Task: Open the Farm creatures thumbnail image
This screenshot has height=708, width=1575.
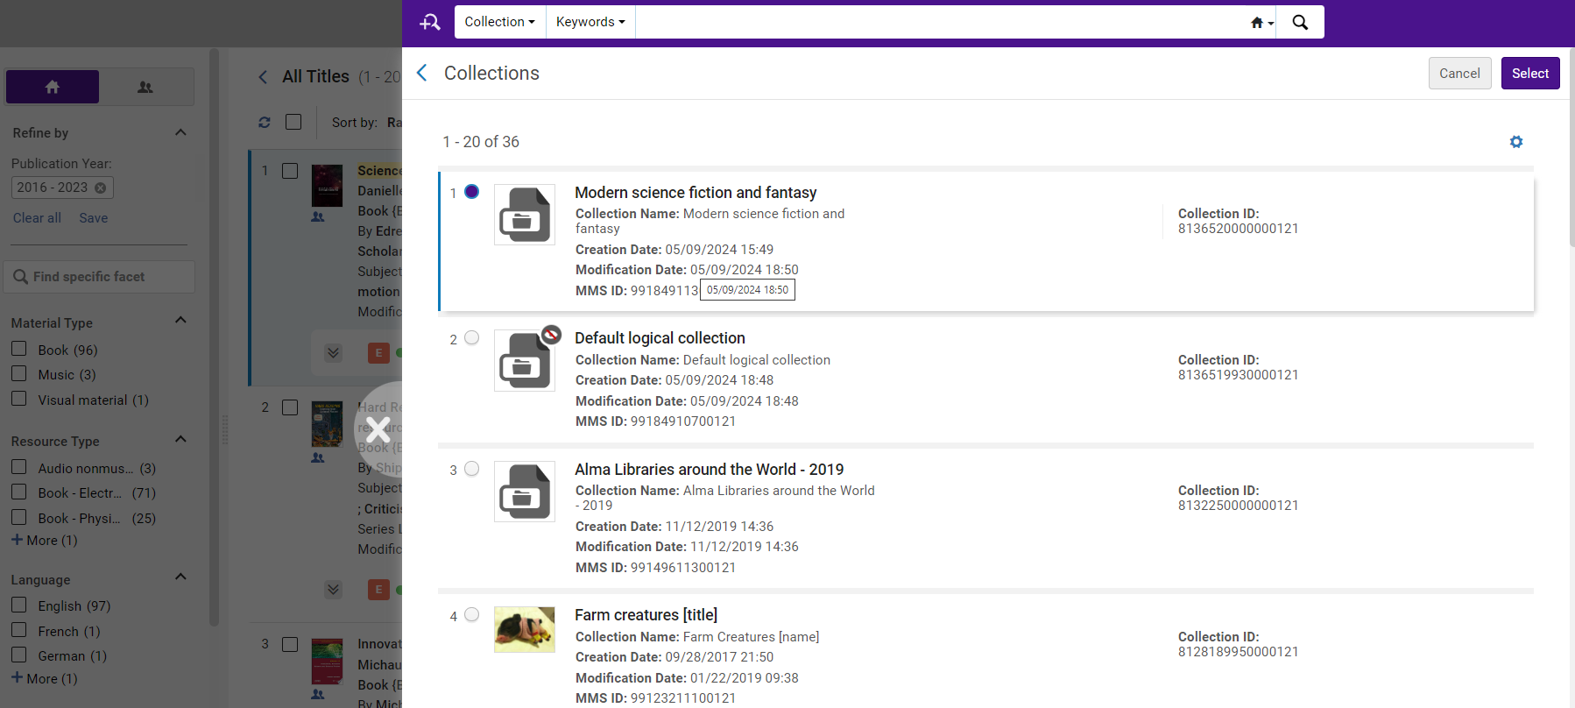Action: 525,629
